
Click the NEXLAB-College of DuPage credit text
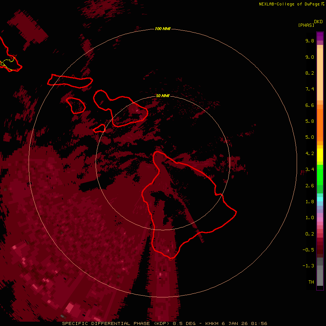tap(289, 4)
